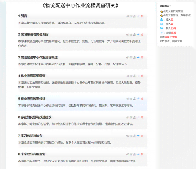Insert a table into 8 未来职业发展规划
196x169 pixels.
(x=131, y=155)
